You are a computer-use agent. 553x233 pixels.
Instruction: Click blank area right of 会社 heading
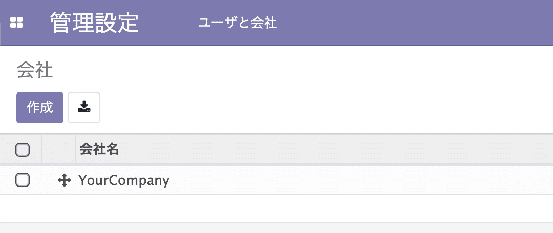tap(300, 71)
